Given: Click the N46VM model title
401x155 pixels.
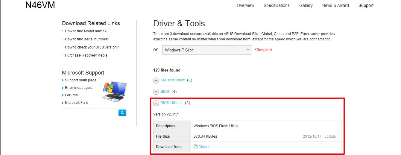Looking at the screenshot, I should point(40,5).
